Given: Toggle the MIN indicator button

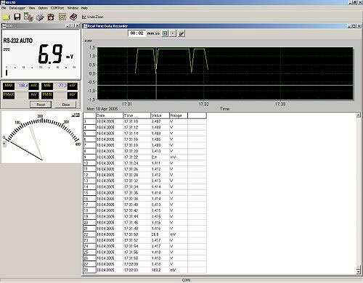Looking at the screenshot, I should point(47,86).
